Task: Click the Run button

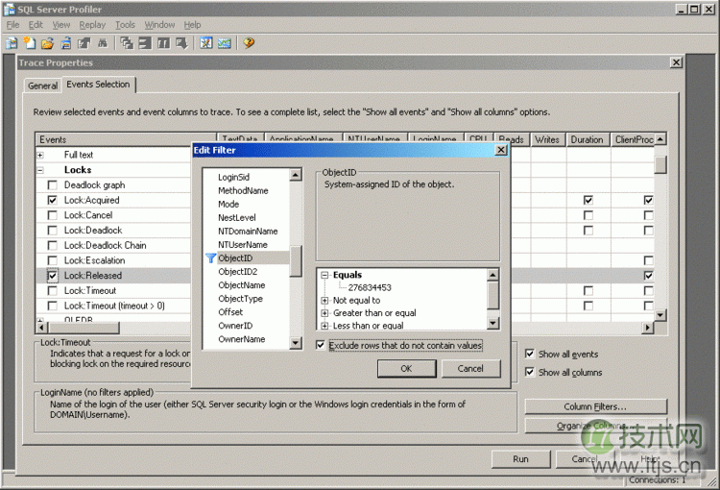Action: click(520, 458)
